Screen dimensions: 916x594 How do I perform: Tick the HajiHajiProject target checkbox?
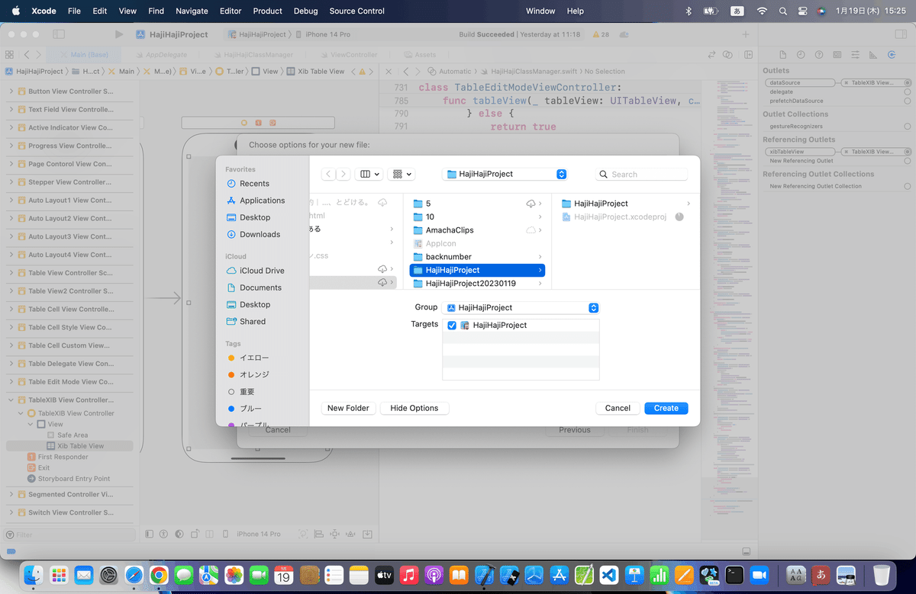pos(452,325)
